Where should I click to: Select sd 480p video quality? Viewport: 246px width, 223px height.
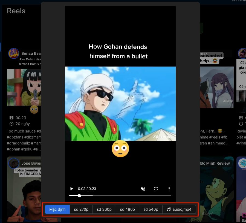click(128, 209)
